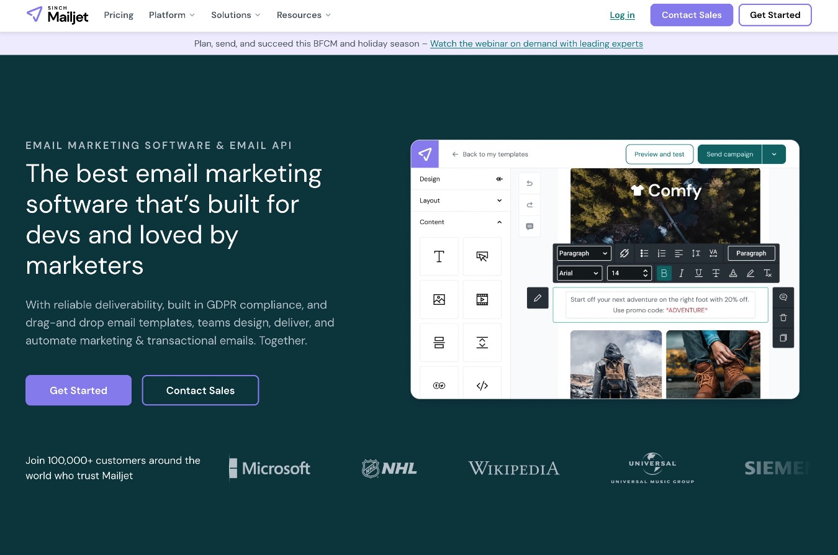Insert a Spacer block
The image size is (838, 555).
pyautogui.click(x=482, y=342)
